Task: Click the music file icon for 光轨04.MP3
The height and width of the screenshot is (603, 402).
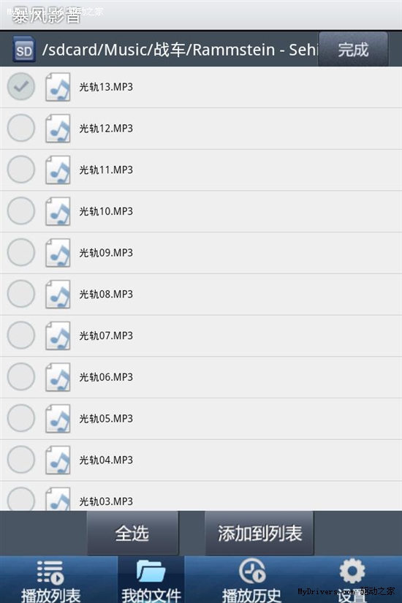Action: [x=58, y=460]
